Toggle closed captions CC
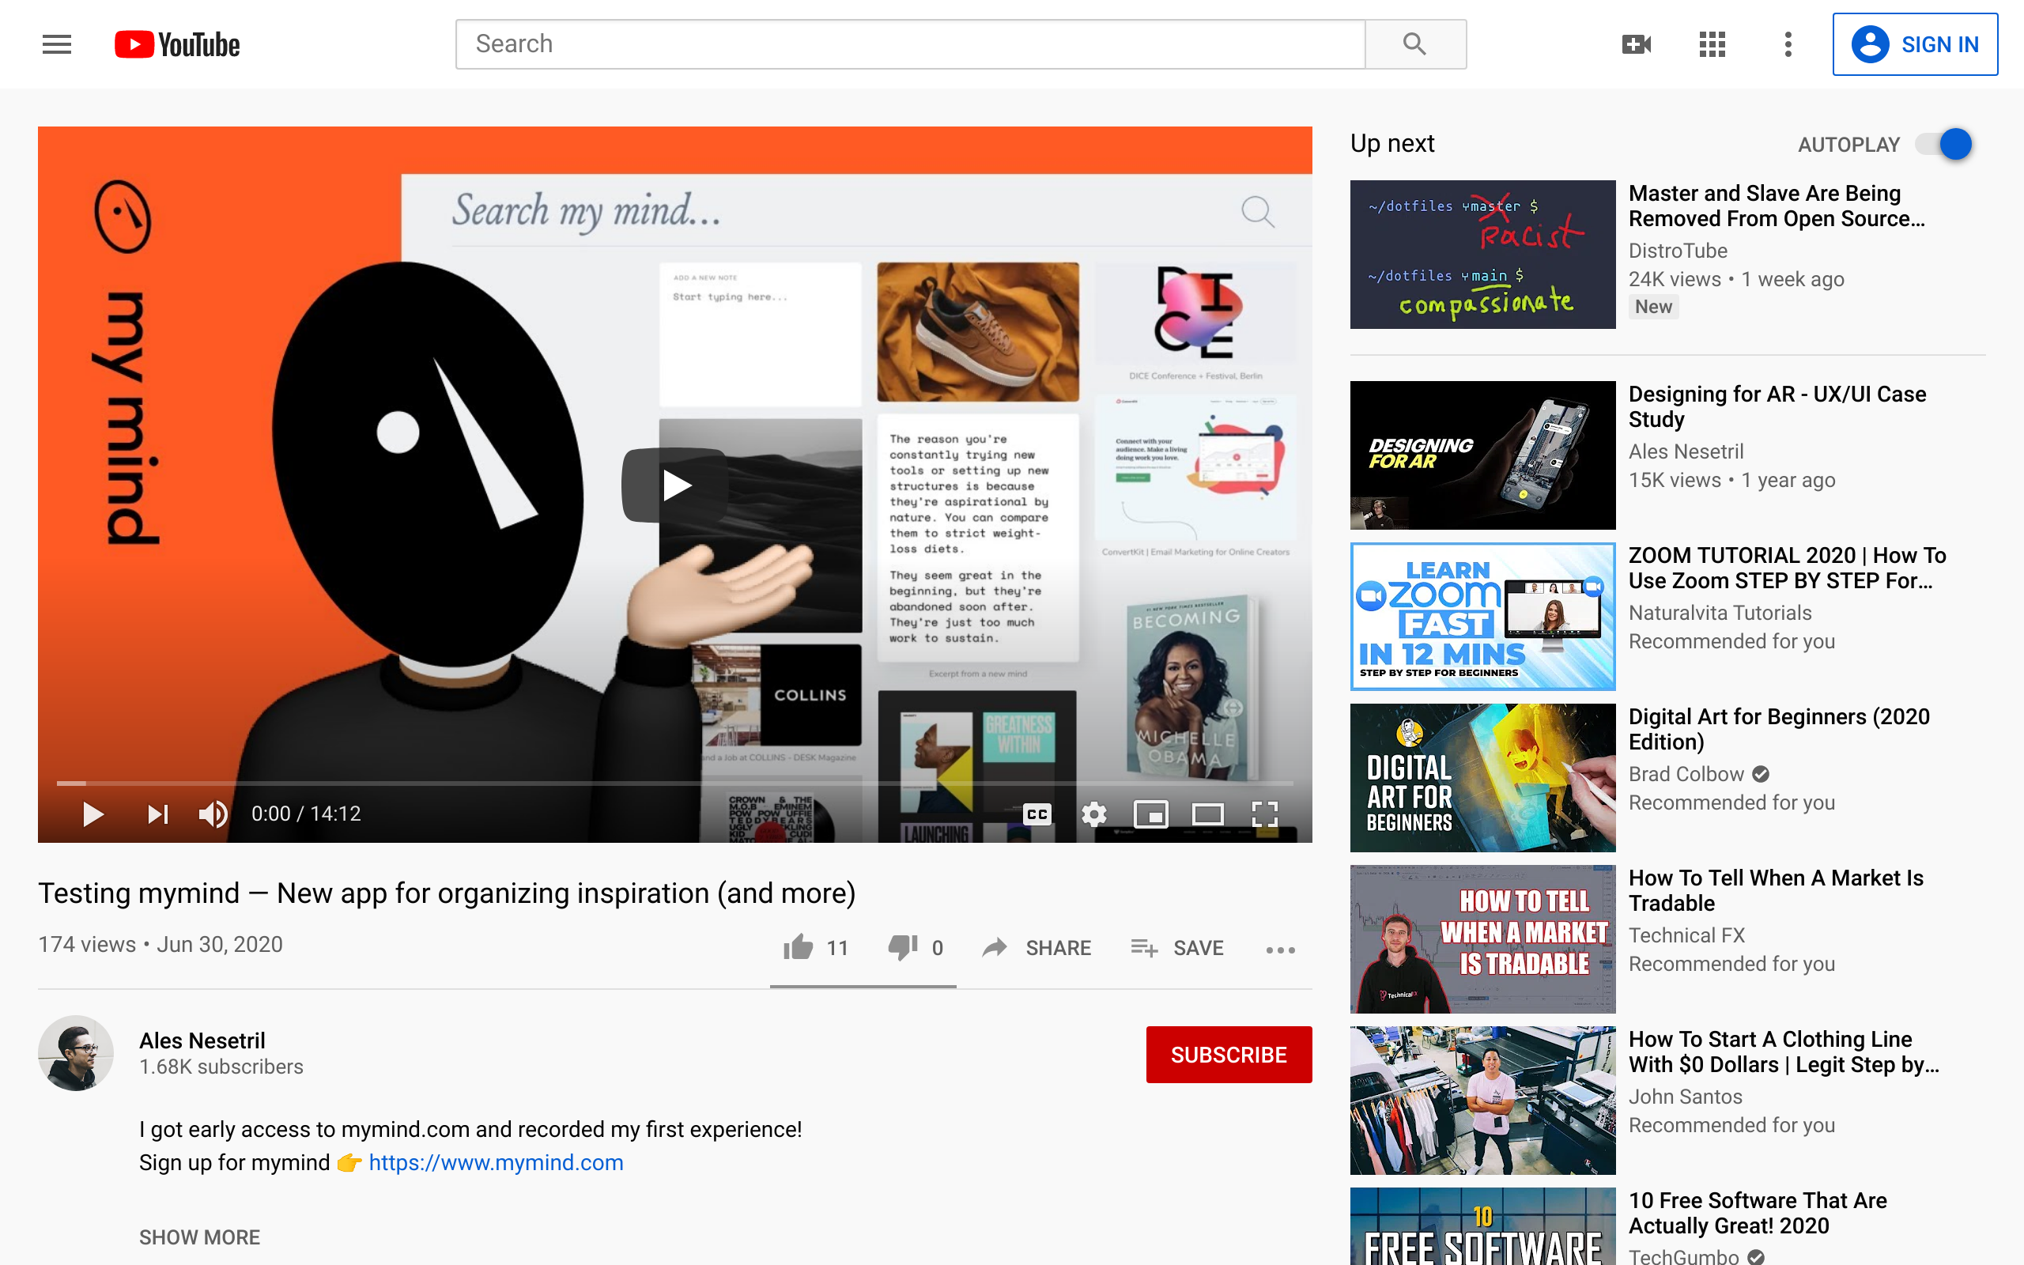Image resolution: width=2024 pixels, height=1265 pixels. click(1037, 814)
